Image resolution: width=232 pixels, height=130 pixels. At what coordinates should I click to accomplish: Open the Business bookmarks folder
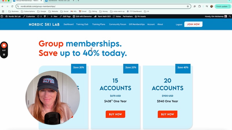pos(13,11)
